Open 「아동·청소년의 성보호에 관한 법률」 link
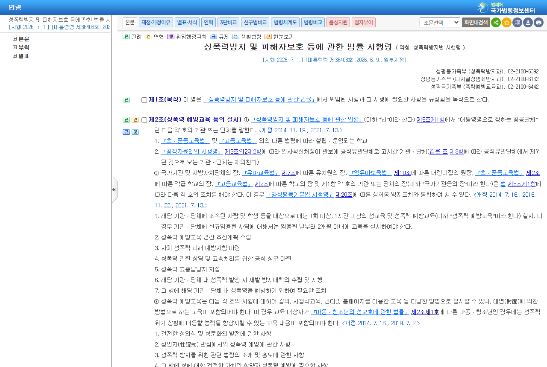The height and width of the screenshot is (367, 547). (x=360, y=312)
